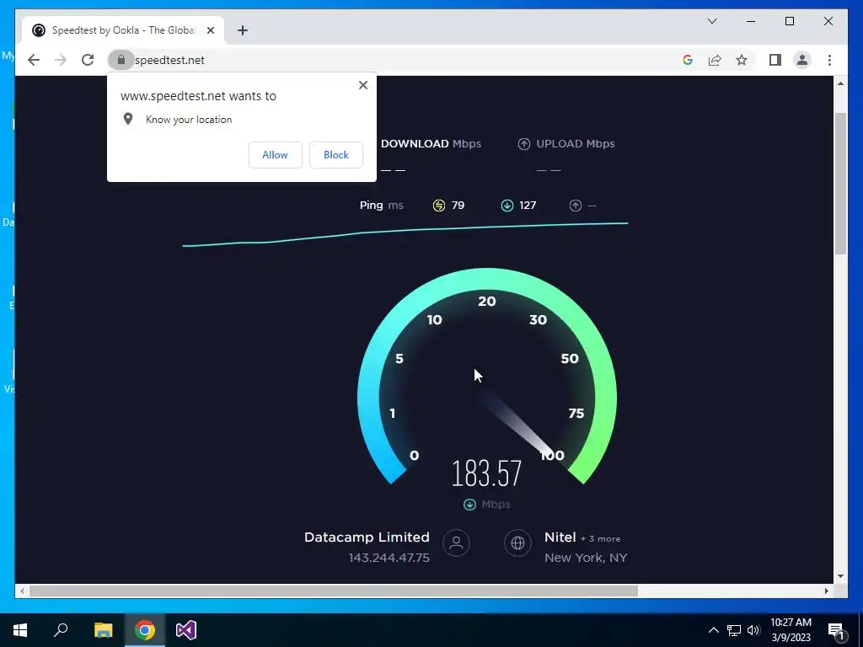Image resolution: width=863 pixels, height=647 pixels.
Task: Click the ISP user profile icon
Action: tap(456, 543)
